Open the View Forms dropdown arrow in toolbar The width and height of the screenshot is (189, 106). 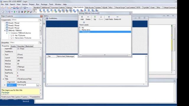27,8
